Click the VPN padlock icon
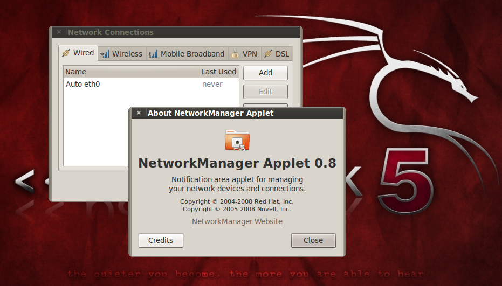The image size is (502, 286). 235,54
